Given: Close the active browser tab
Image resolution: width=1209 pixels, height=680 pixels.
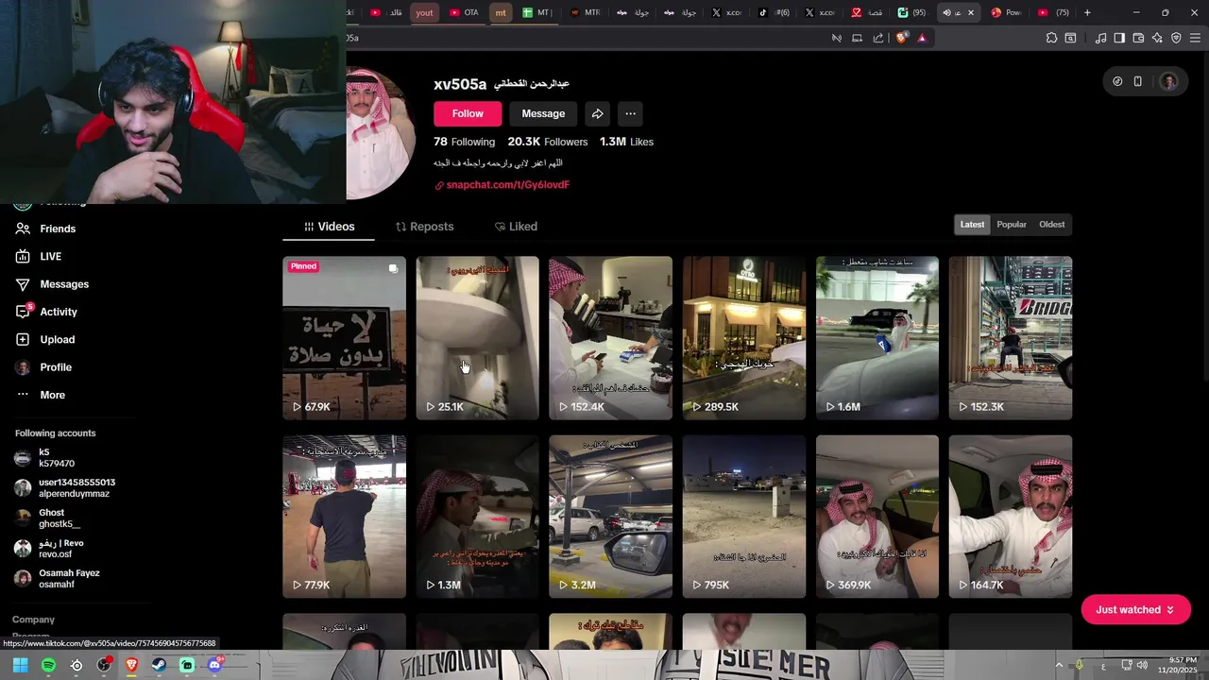Looking at the screenshot, I should coord(970,12).
